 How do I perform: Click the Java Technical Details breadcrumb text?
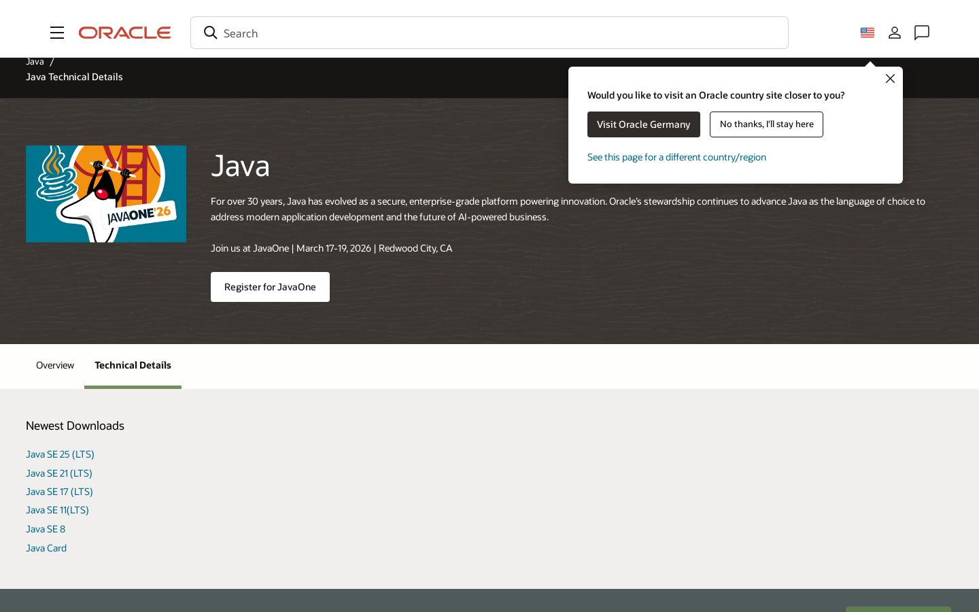74,77
